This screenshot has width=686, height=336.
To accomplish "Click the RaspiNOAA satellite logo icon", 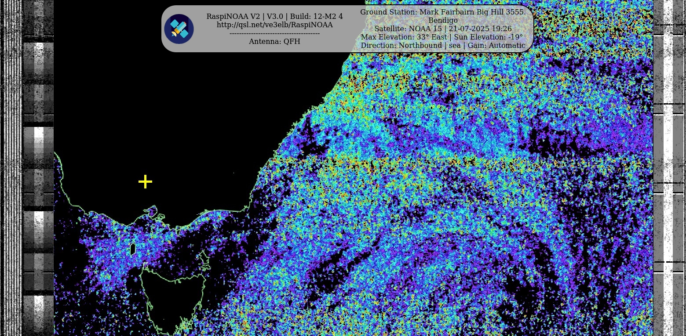I will pyautogui.click(x=179, y=29).
